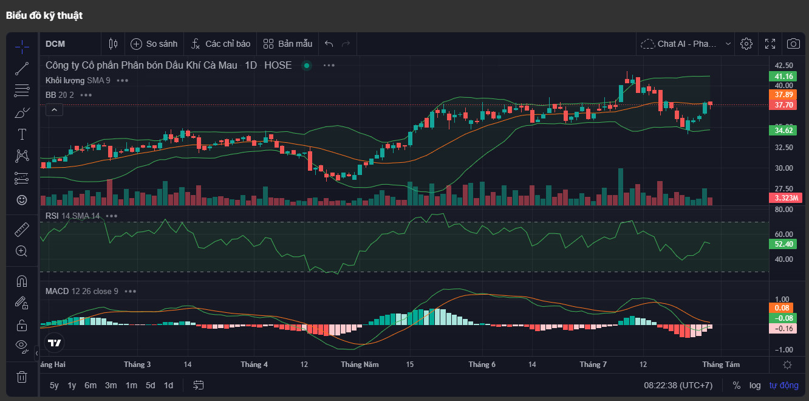
Task: Activate the ruler measure tool
Action: click(22, 229)
